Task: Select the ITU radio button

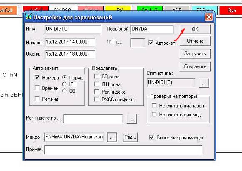Action: coord(65,84)
